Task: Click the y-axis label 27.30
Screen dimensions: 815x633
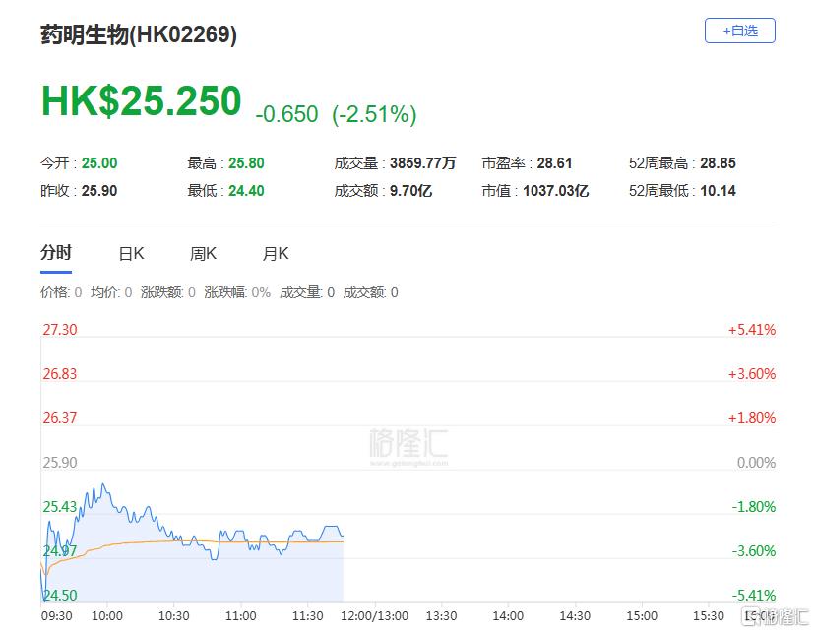Action: [60, 330]
